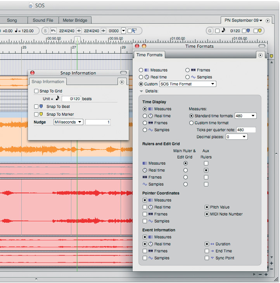Click the undo arrow icon next to S
Image resolution: width=280 pixels, height=283 pixels.
coord(53,31)
